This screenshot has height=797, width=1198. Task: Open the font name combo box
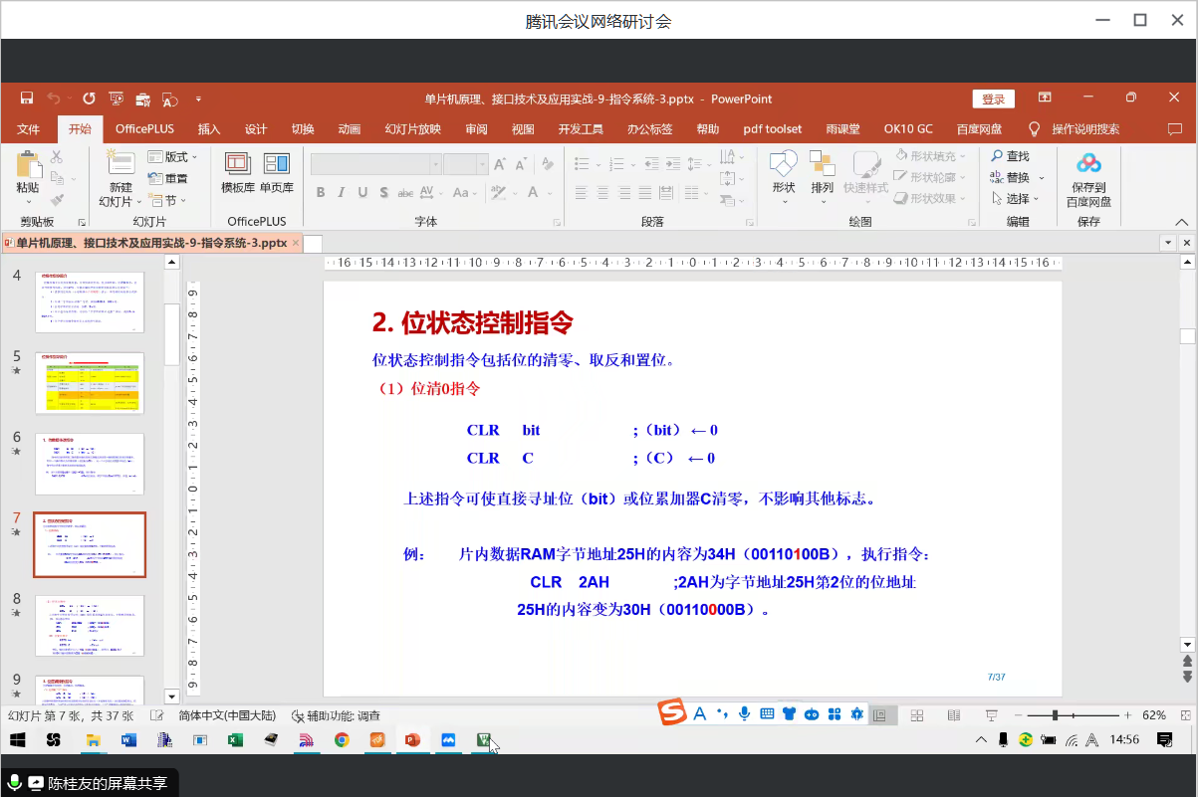(375, 164)
